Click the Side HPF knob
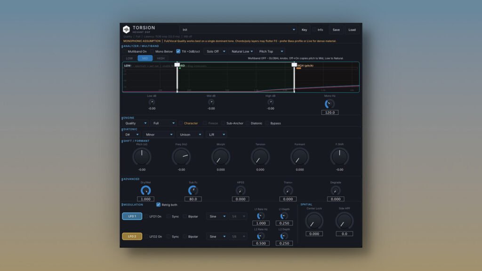The image size is (482, 271). click(344, 221)
